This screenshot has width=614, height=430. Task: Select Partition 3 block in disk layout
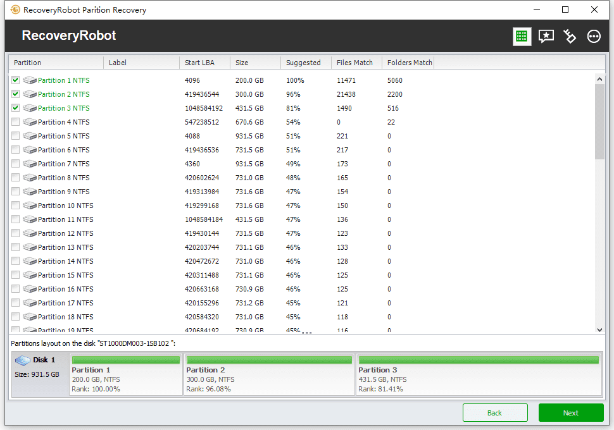(479, 374)
